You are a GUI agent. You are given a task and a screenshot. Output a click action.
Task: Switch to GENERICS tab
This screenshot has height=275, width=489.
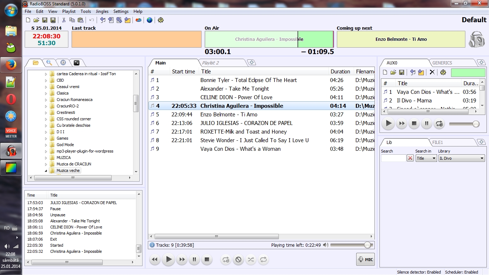coord(452,63)
